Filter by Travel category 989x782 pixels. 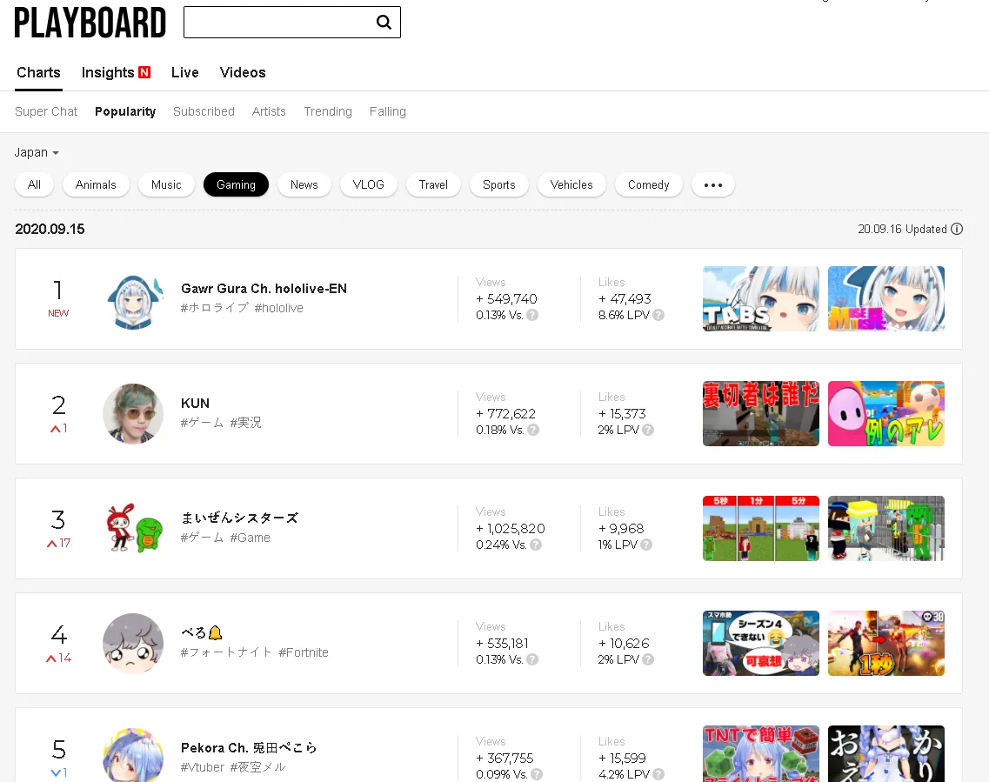click(x=433, y=184)
